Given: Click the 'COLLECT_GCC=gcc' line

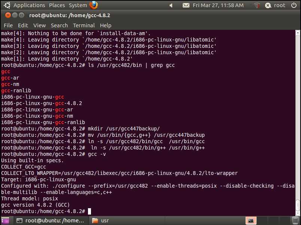Looking at the screenshot, I should tap(24, 167).
